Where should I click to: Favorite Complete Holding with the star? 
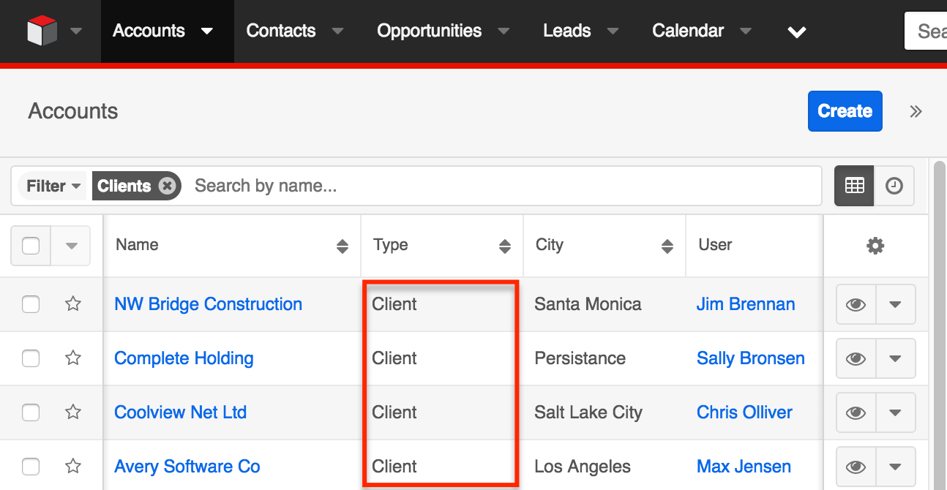[x=73, y=358]
